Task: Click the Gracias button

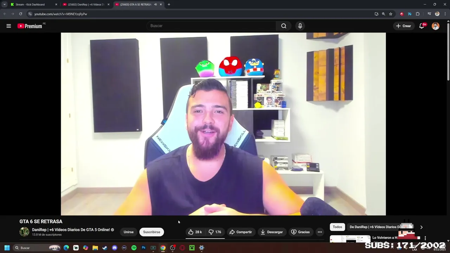Action: 301,232
